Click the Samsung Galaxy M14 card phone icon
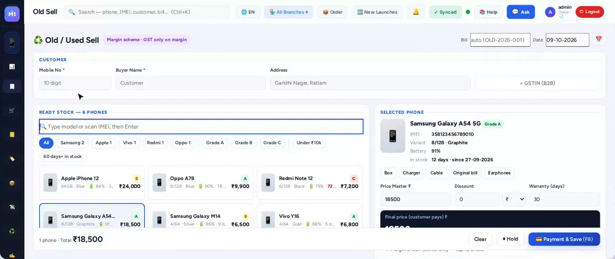 [x=159, y=220]
